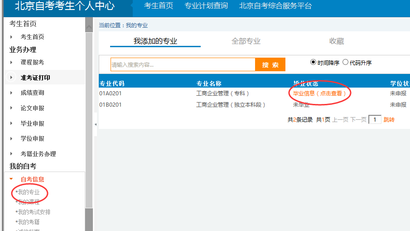Click the arrow icon beside 毕业申报

[11, 123]
